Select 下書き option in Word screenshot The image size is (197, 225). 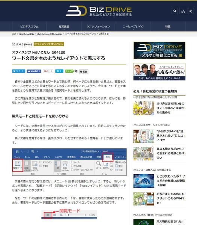(44, 166)
